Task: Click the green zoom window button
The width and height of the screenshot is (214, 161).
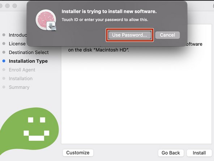Action: 14,6
